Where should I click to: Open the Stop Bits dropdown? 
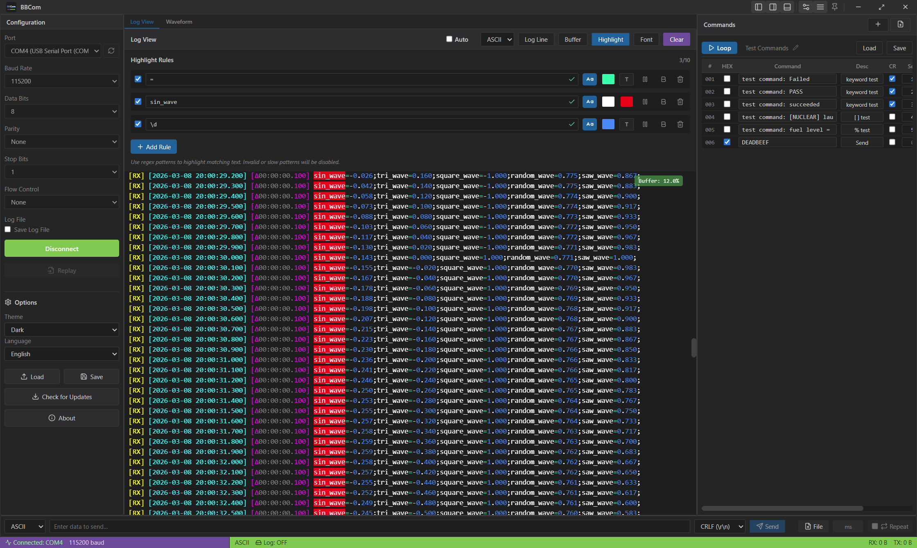coord(62,172)
